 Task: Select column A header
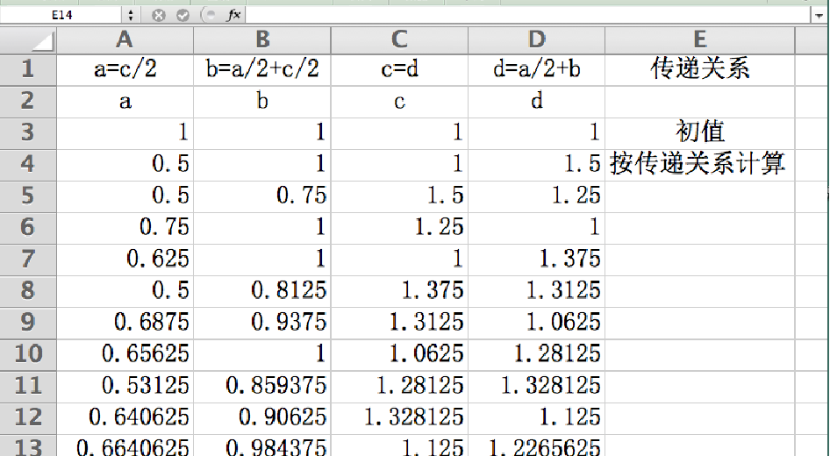pyautogui.click(x=125, y=39)
